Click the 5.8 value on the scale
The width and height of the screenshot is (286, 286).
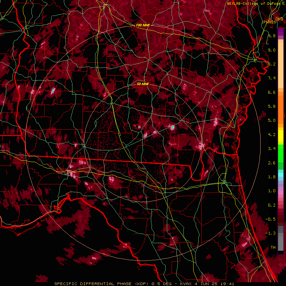pyautogui.click(x=272, y=106)
